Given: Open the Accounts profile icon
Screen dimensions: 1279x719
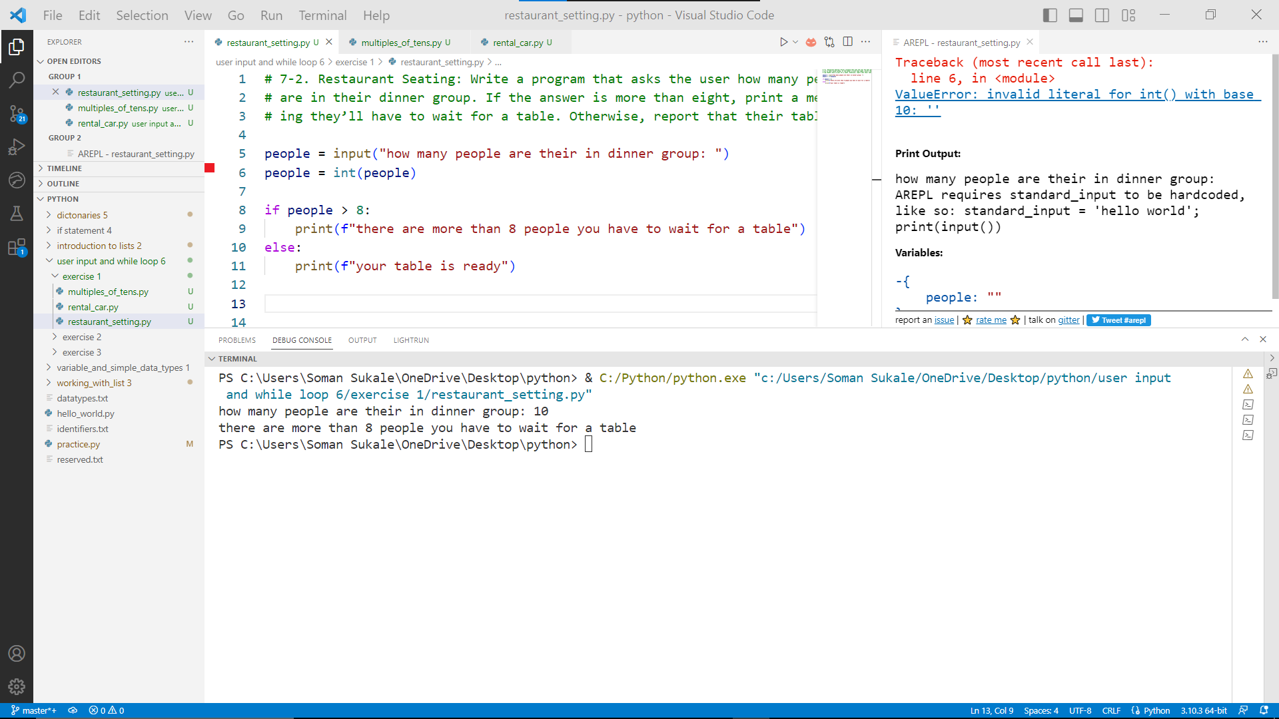Looking at the screenshot, I should [x=17, y=653].
